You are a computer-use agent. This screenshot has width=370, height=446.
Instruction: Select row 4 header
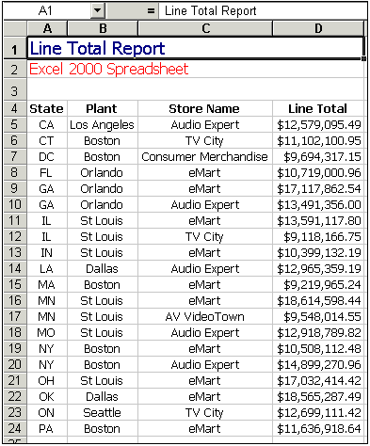[15, 108]
